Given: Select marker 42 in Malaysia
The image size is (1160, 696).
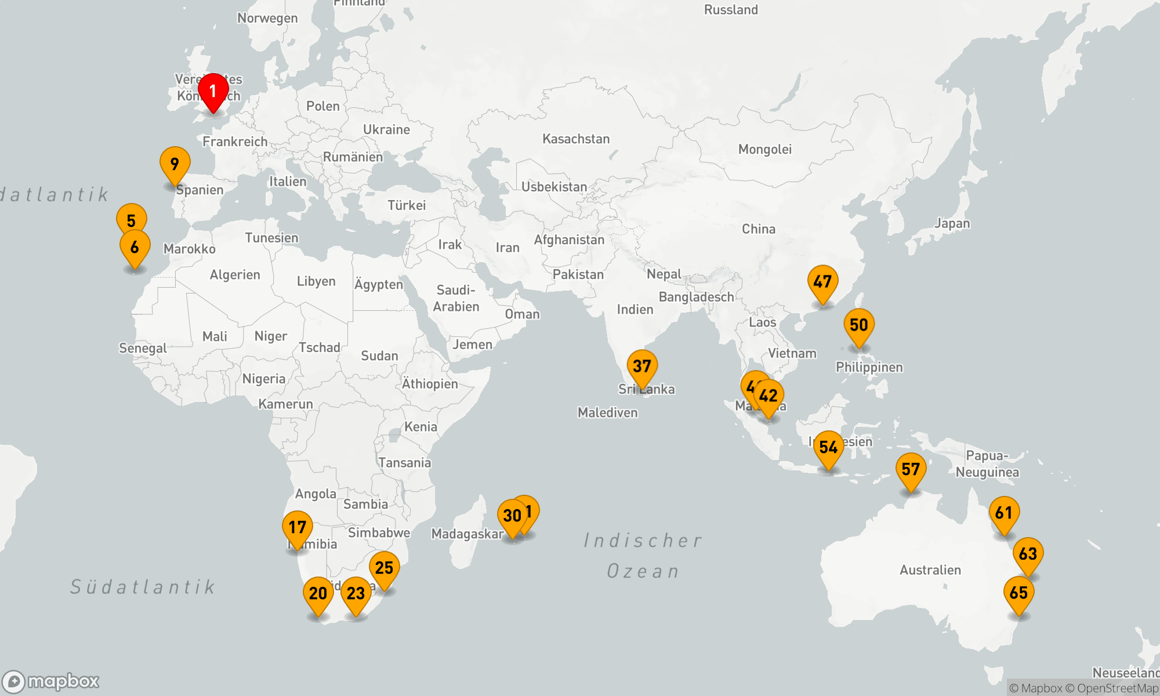Looking at the screenshot, I should click(x=769, y=396).
